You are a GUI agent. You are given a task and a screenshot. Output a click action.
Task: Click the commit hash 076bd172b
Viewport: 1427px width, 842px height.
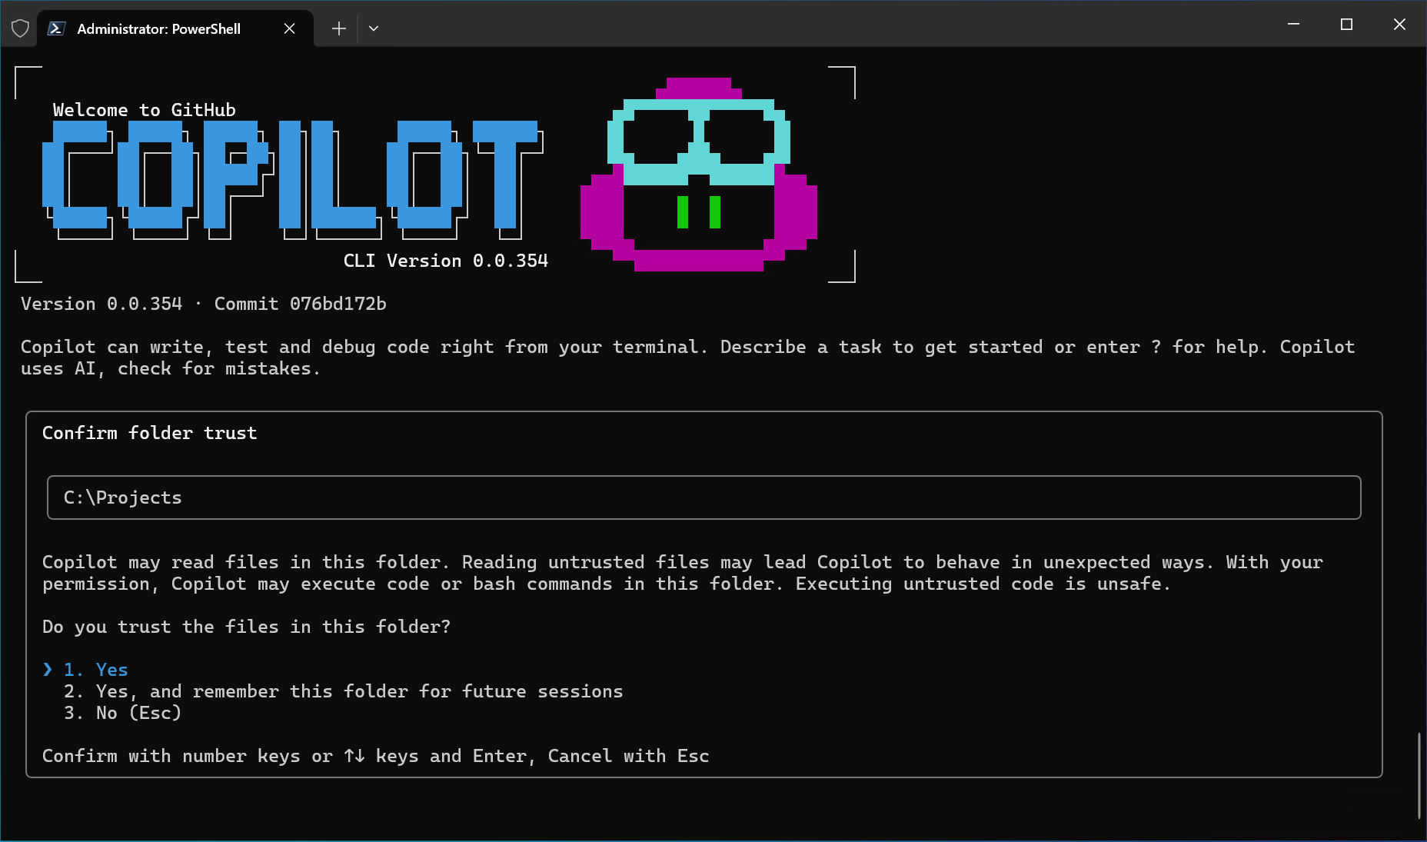(x=338, y=304)
